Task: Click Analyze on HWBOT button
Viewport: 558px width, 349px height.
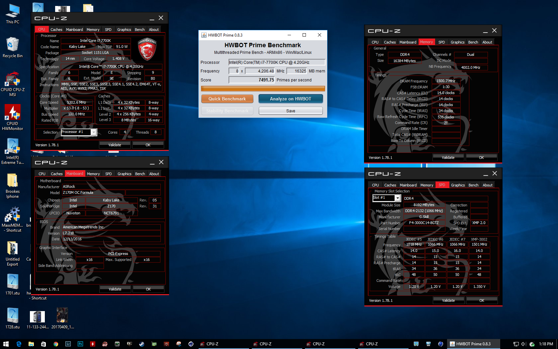Action: coord(291,99)
